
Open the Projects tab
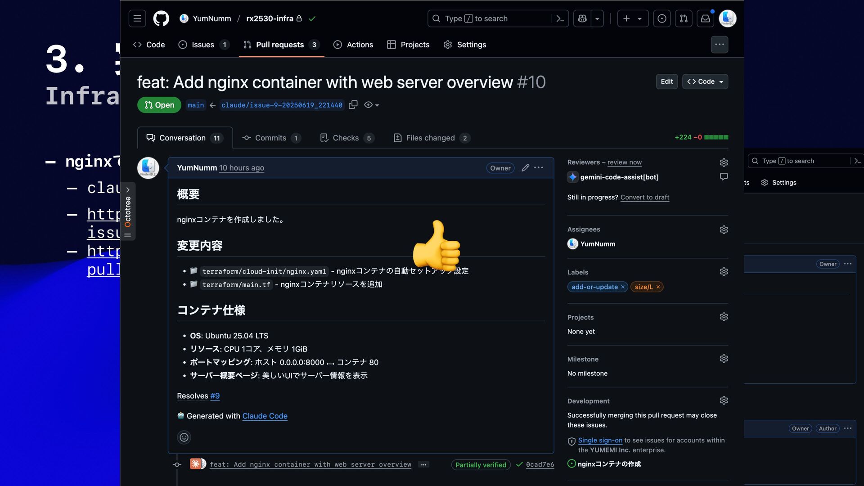tap(408, 45)
